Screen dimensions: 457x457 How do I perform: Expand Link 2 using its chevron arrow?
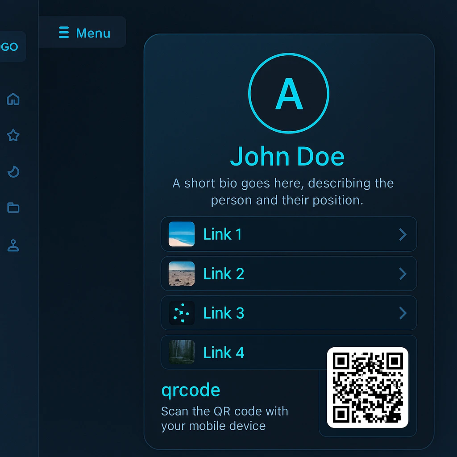point(403,274)
